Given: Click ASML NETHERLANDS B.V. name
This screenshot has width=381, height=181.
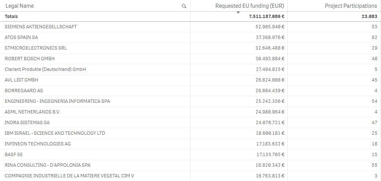Looking at the screenshot, I should (32, 112).
